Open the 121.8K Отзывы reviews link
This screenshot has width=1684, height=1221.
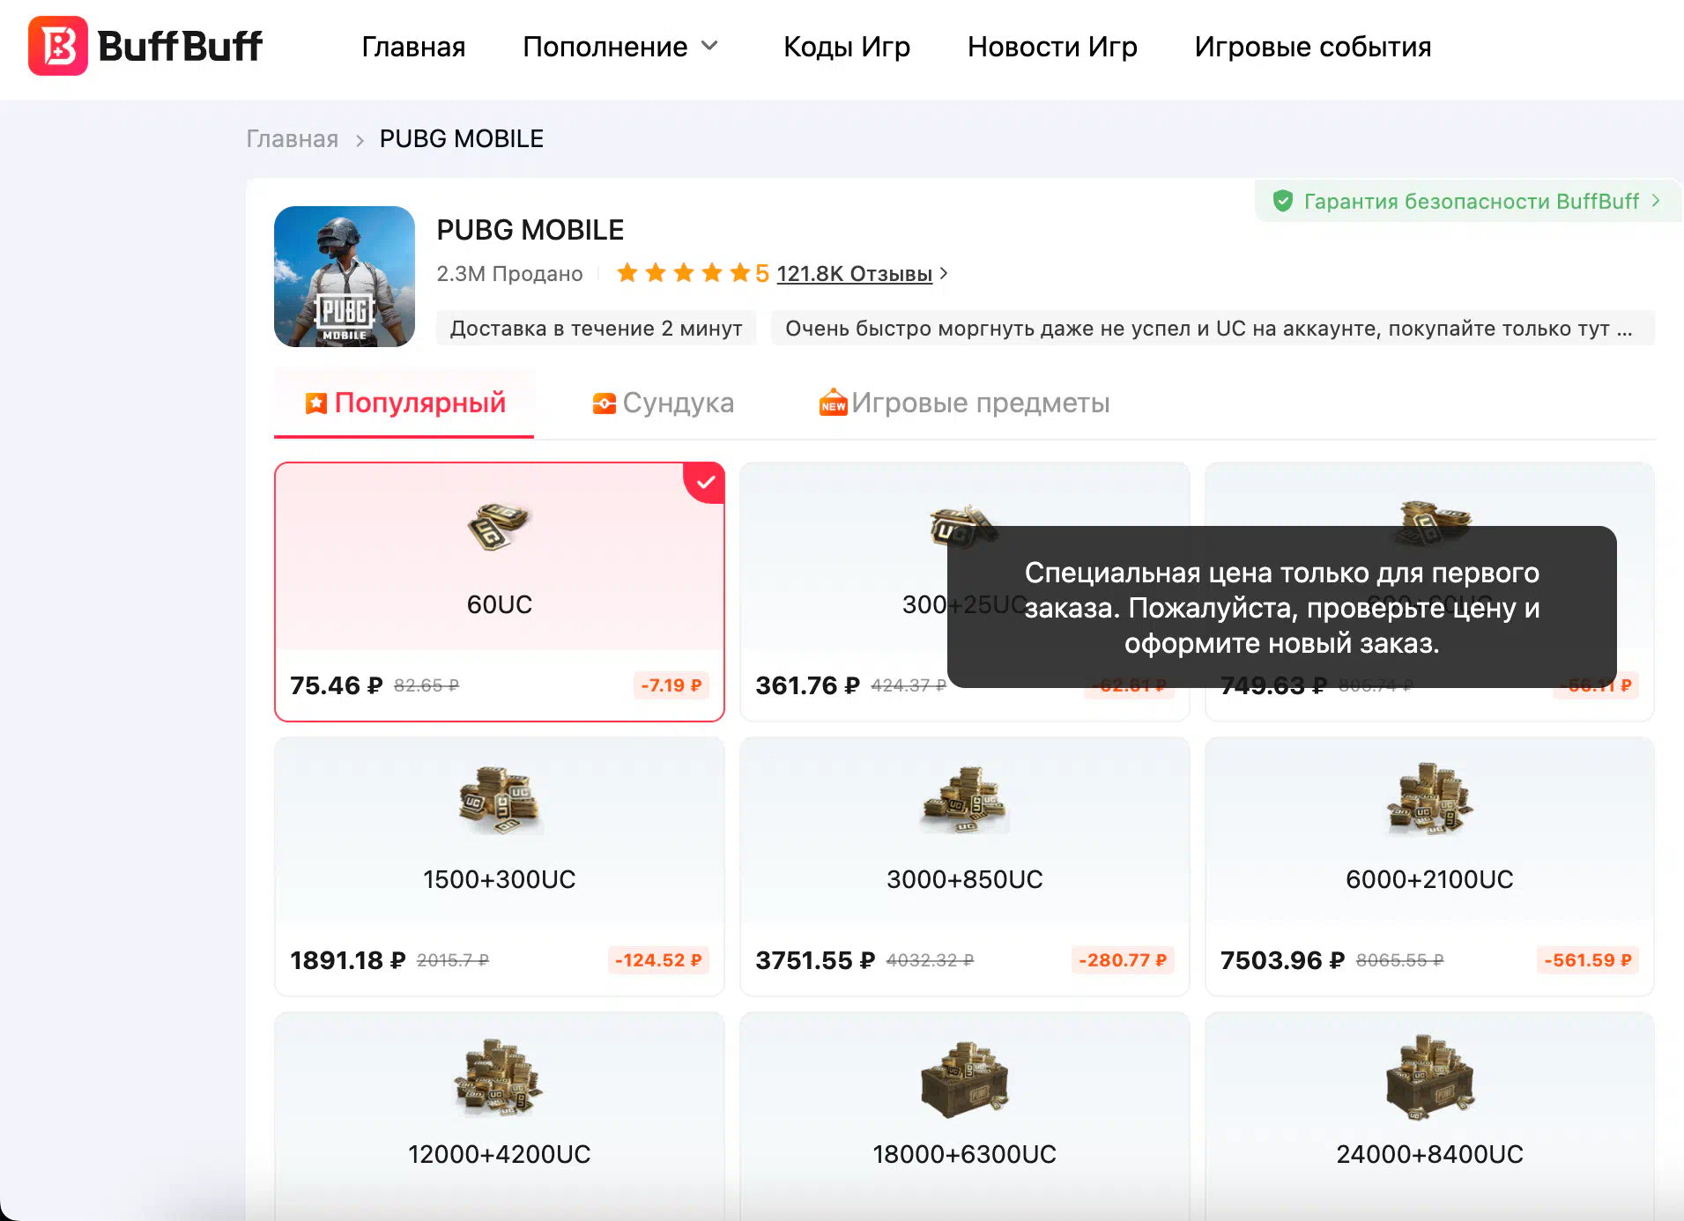[x=853, y=274]
